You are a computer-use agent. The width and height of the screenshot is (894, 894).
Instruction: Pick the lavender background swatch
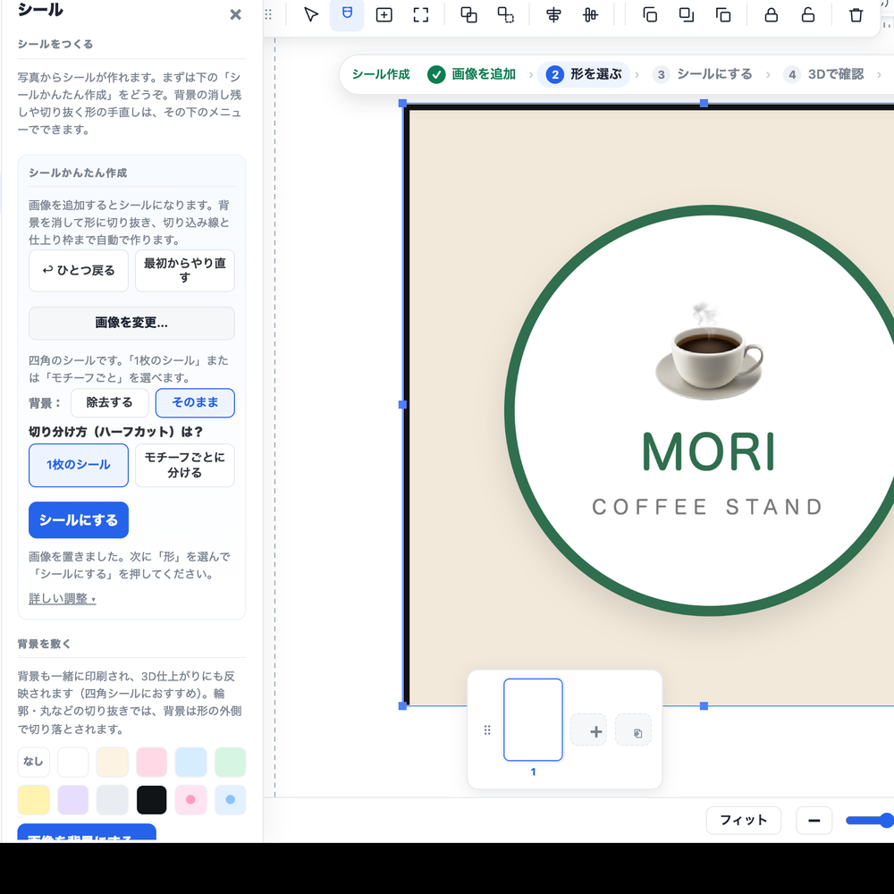point(73,800)
